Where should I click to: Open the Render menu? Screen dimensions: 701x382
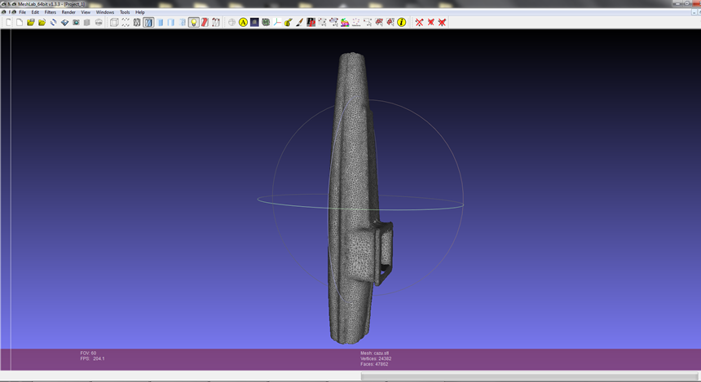point(68,12)
